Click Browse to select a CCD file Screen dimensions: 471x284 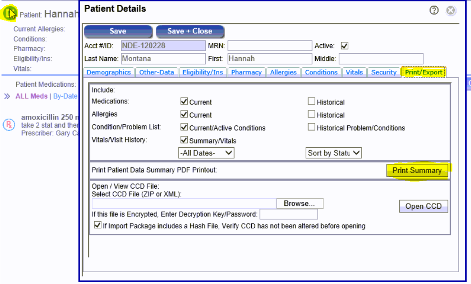pyautogui.click(x=300, y=203)
